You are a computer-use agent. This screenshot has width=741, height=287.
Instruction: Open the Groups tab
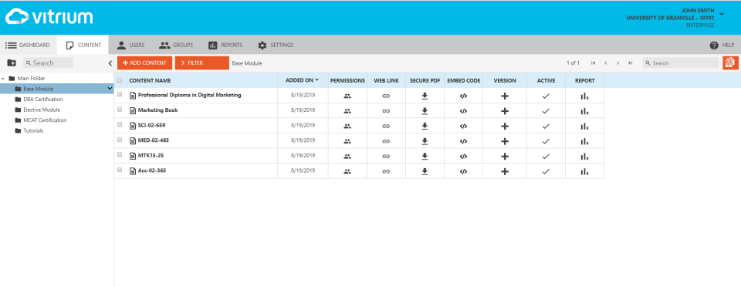click(x=176, y=45)
